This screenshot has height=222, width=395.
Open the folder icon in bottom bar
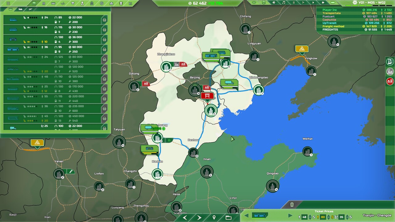point(228,218)
